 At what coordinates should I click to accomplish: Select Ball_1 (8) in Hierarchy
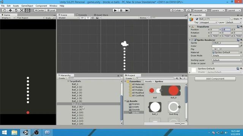point(77,107)
